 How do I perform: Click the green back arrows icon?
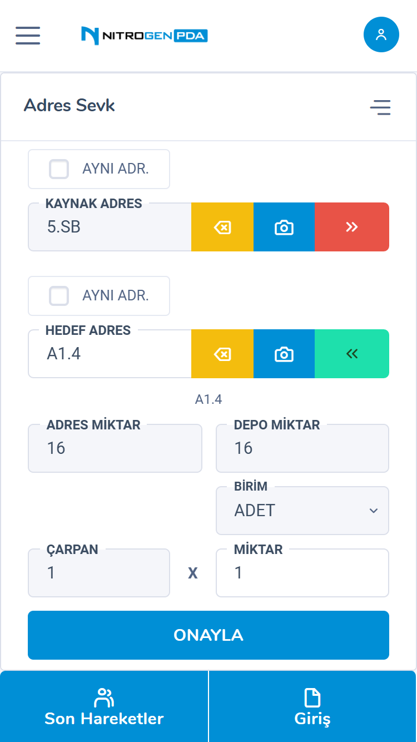(x=352, y=354)
